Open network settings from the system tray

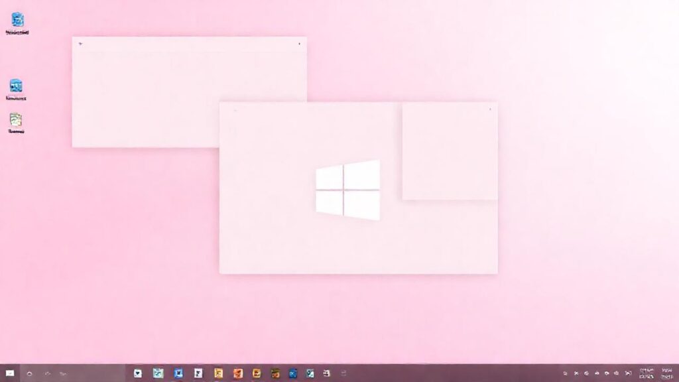pyautogui.click(x=597, y=373)
